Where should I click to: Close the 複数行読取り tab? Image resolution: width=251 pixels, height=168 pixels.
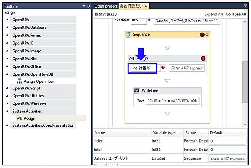click(146, 6)
